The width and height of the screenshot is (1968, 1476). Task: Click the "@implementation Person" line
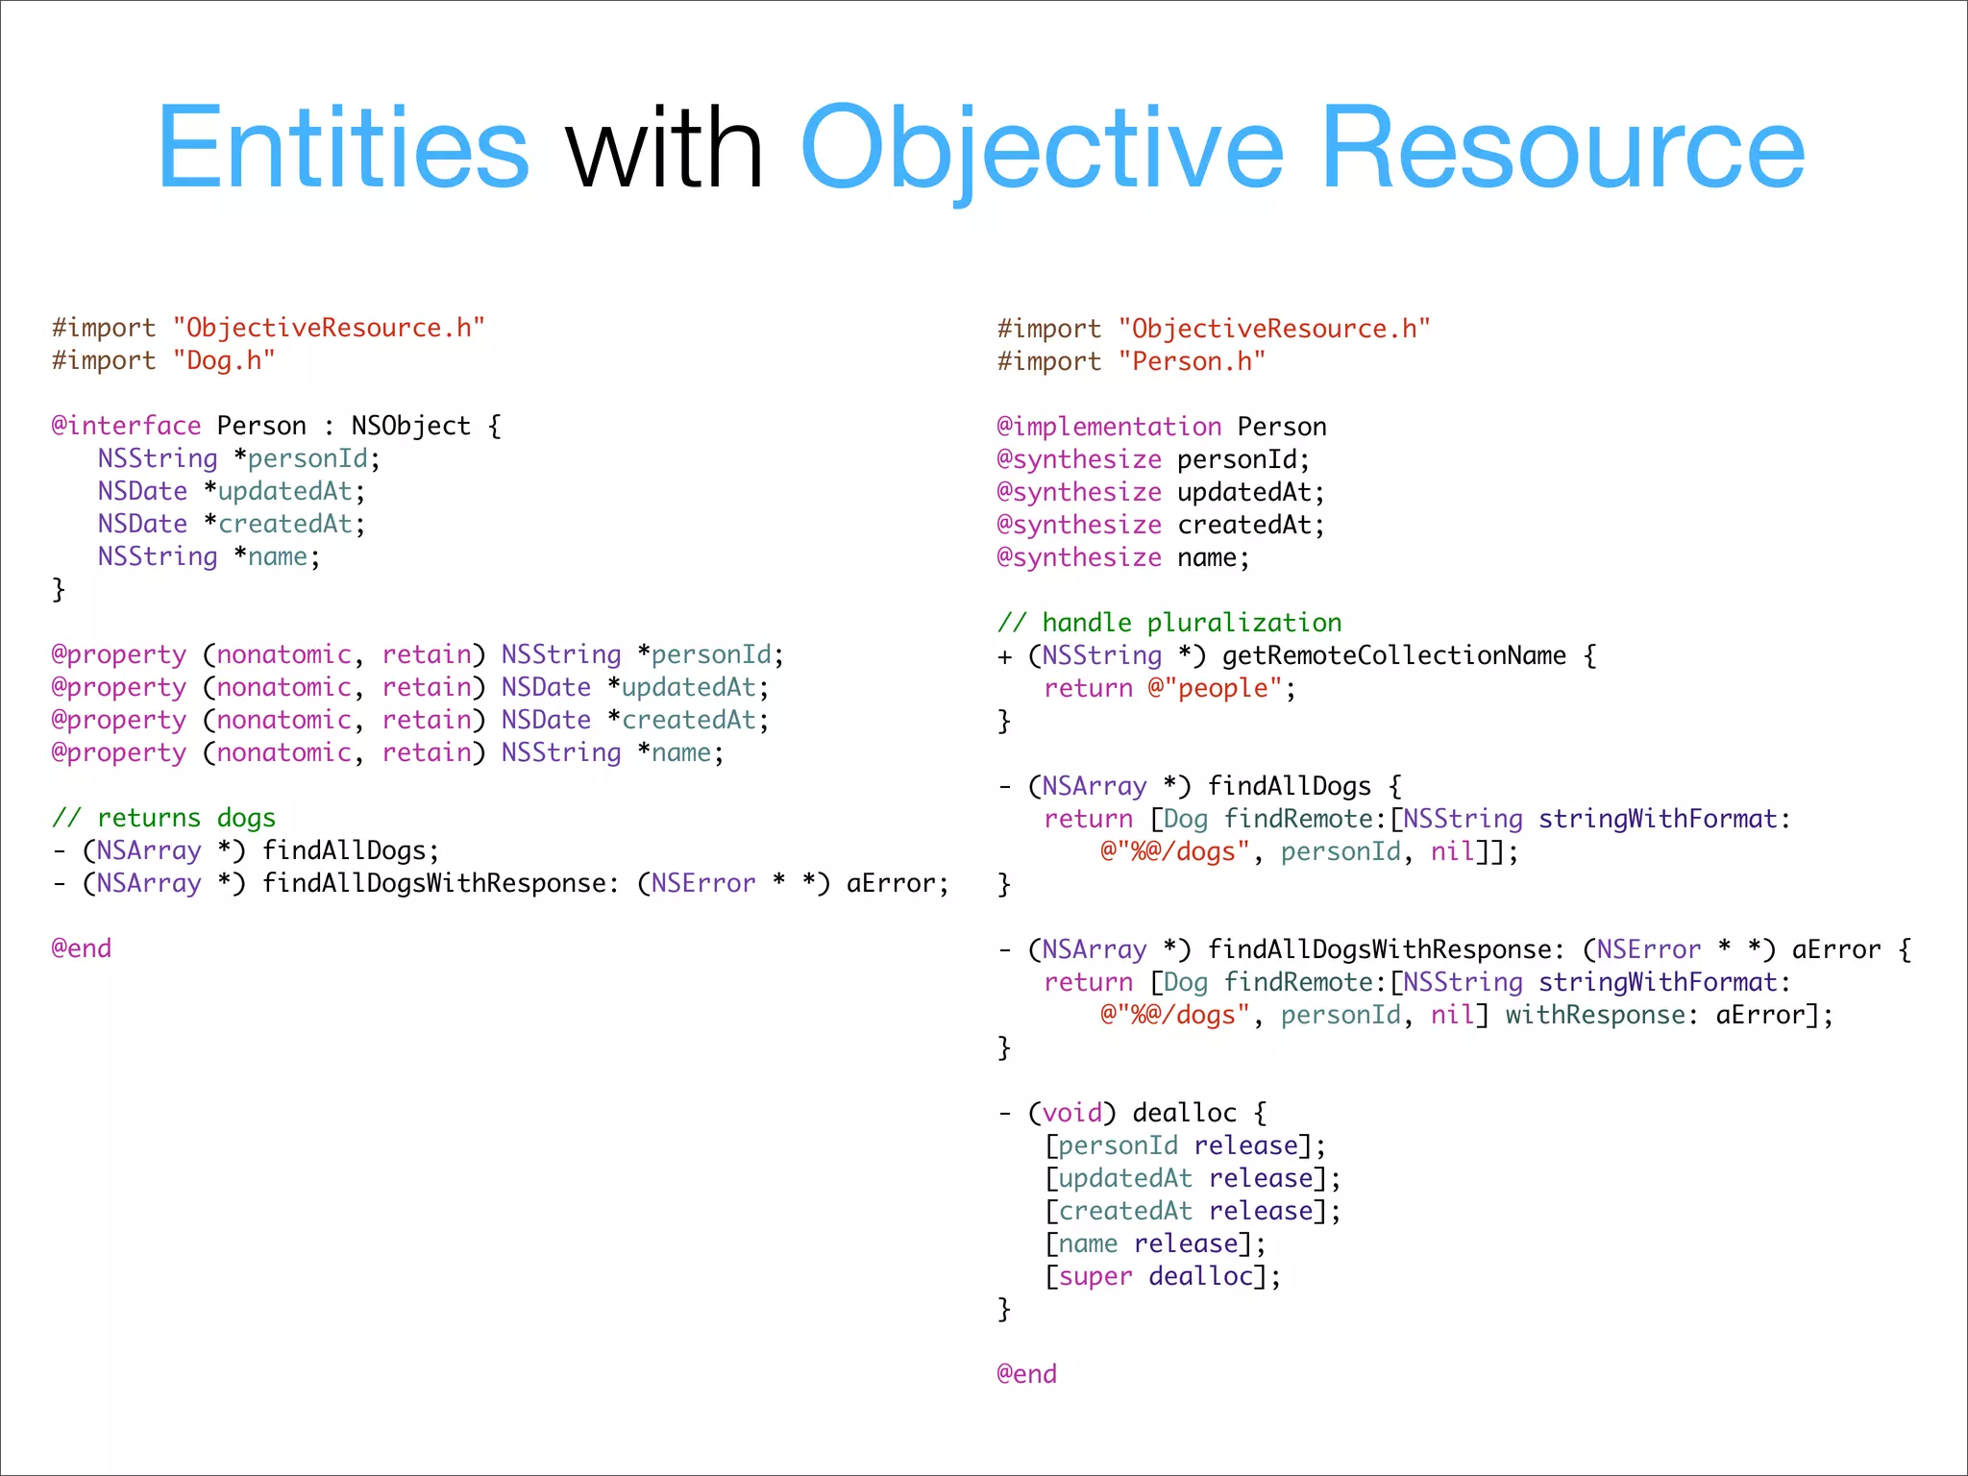tap(1162, 427)
